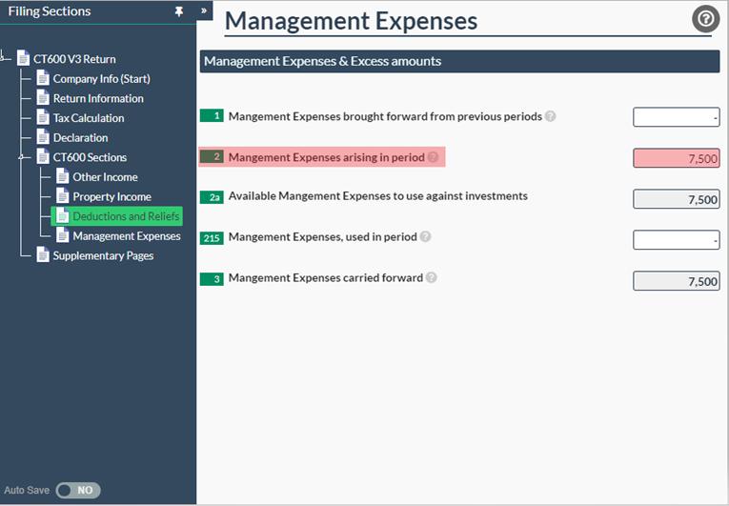729x506 pixels.
Task: Click 'Available Mangement Expenses to use against investments' label
Action: 378,195
